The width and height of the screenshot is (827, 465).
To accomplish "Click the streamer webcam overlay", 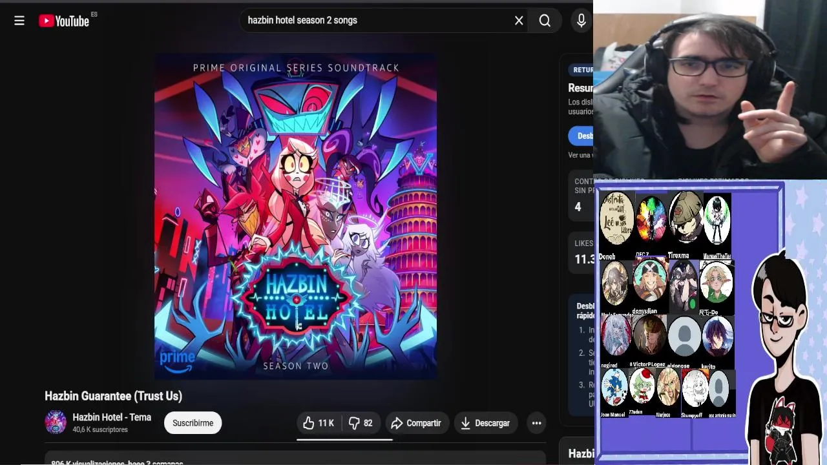I will (x=709, y=89).
